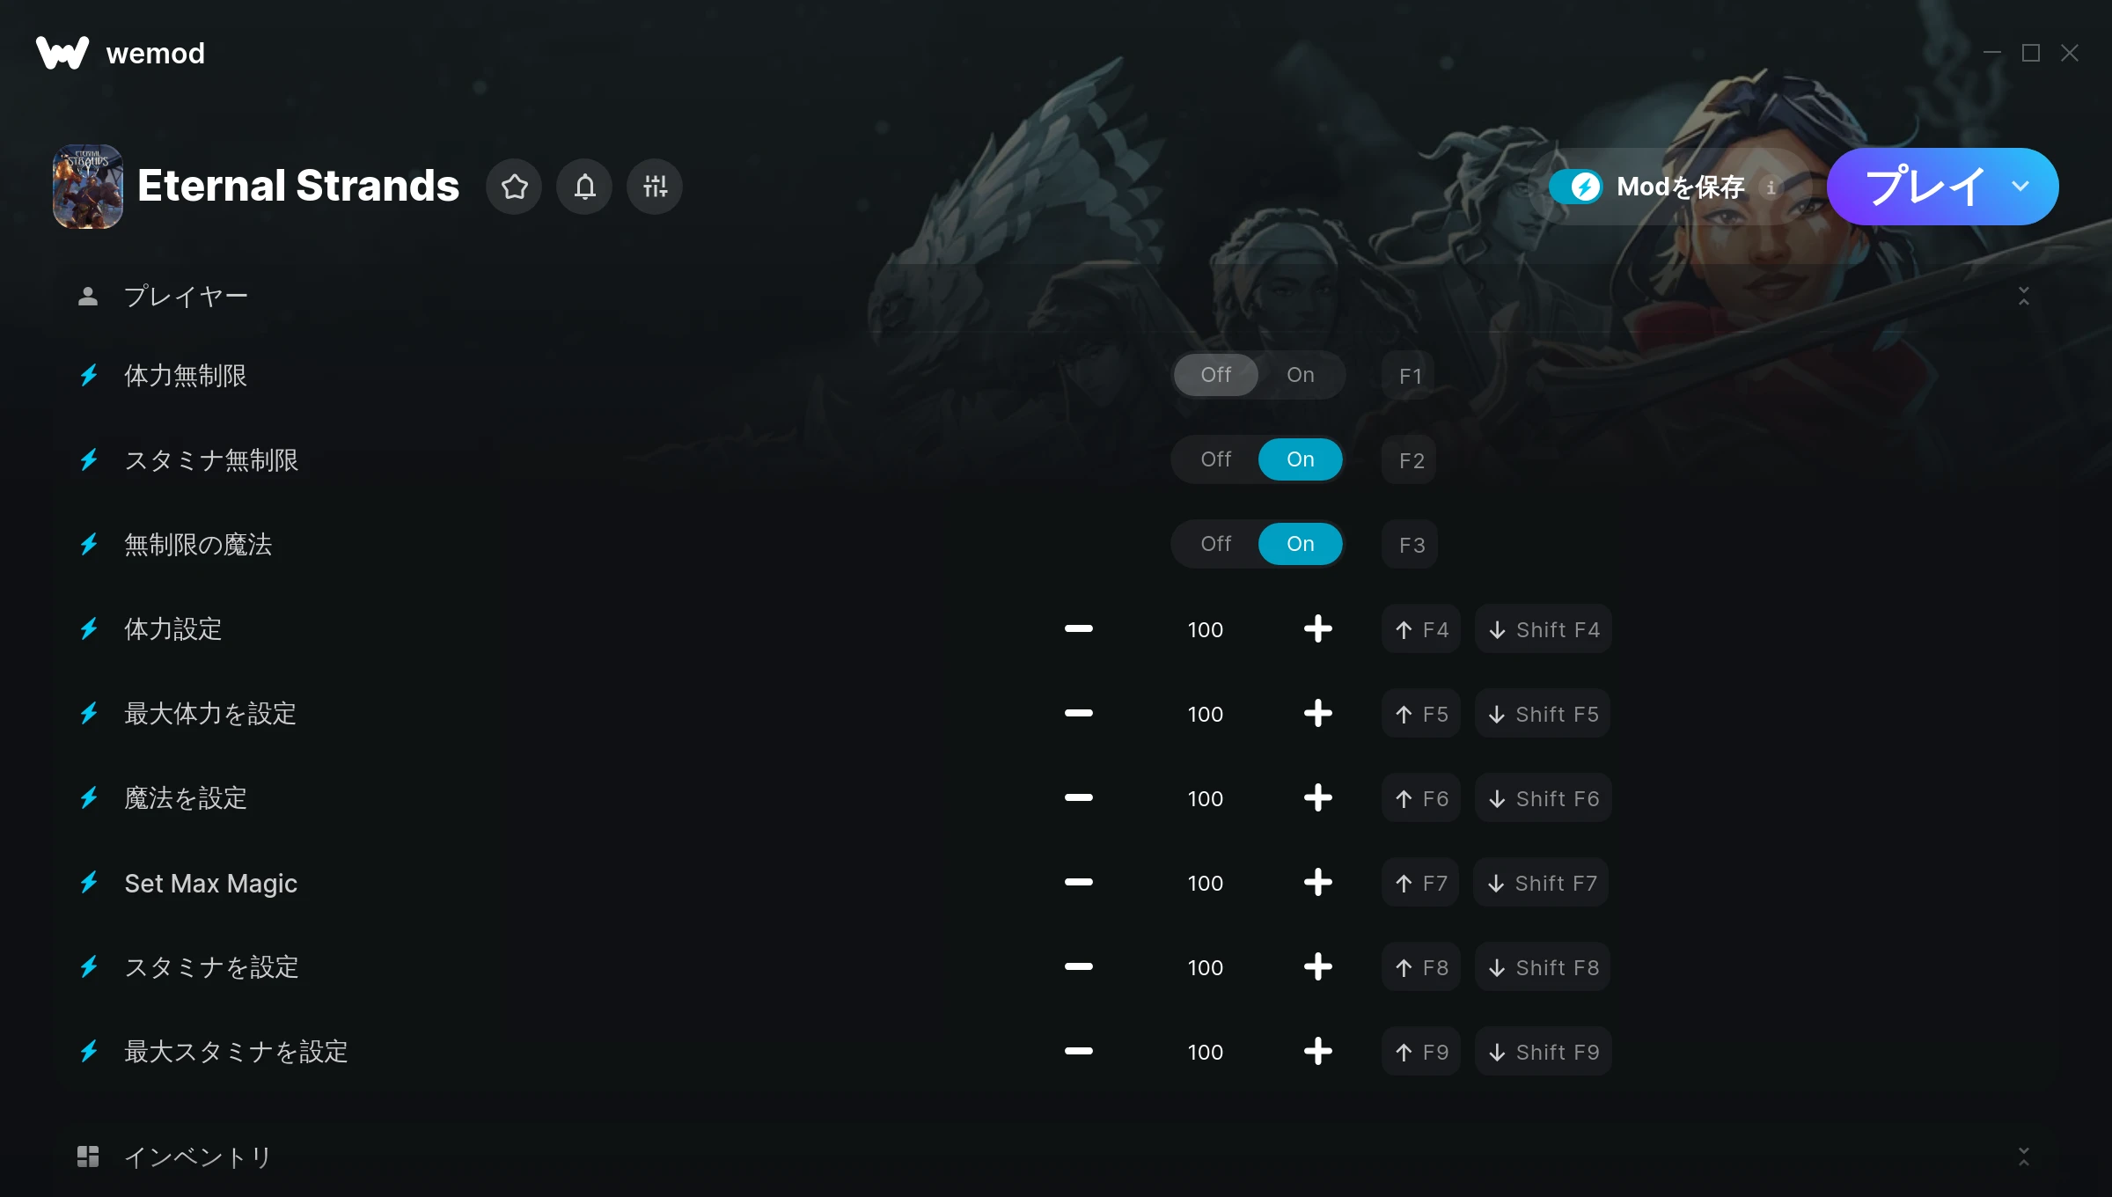Switch 無制限の魔法 to Off
Viewport: 2112px width, 1197px height.
pos(1215,544)
